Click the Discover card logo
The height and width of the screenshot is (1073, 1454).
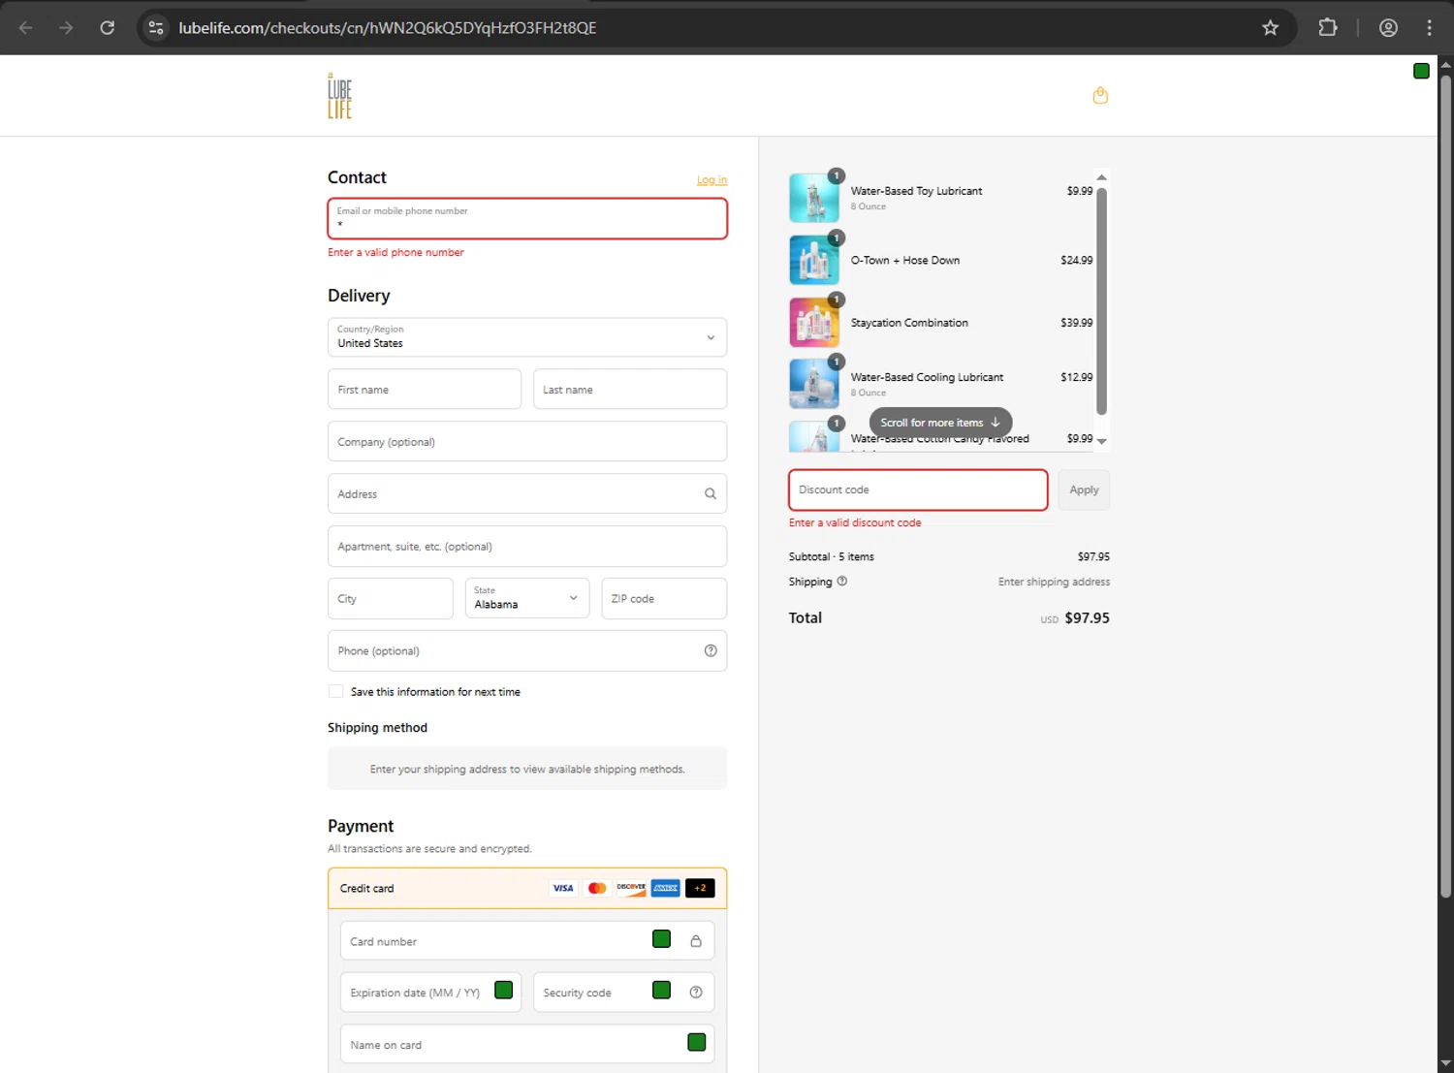pyautogui.click(x=631, y=888)
